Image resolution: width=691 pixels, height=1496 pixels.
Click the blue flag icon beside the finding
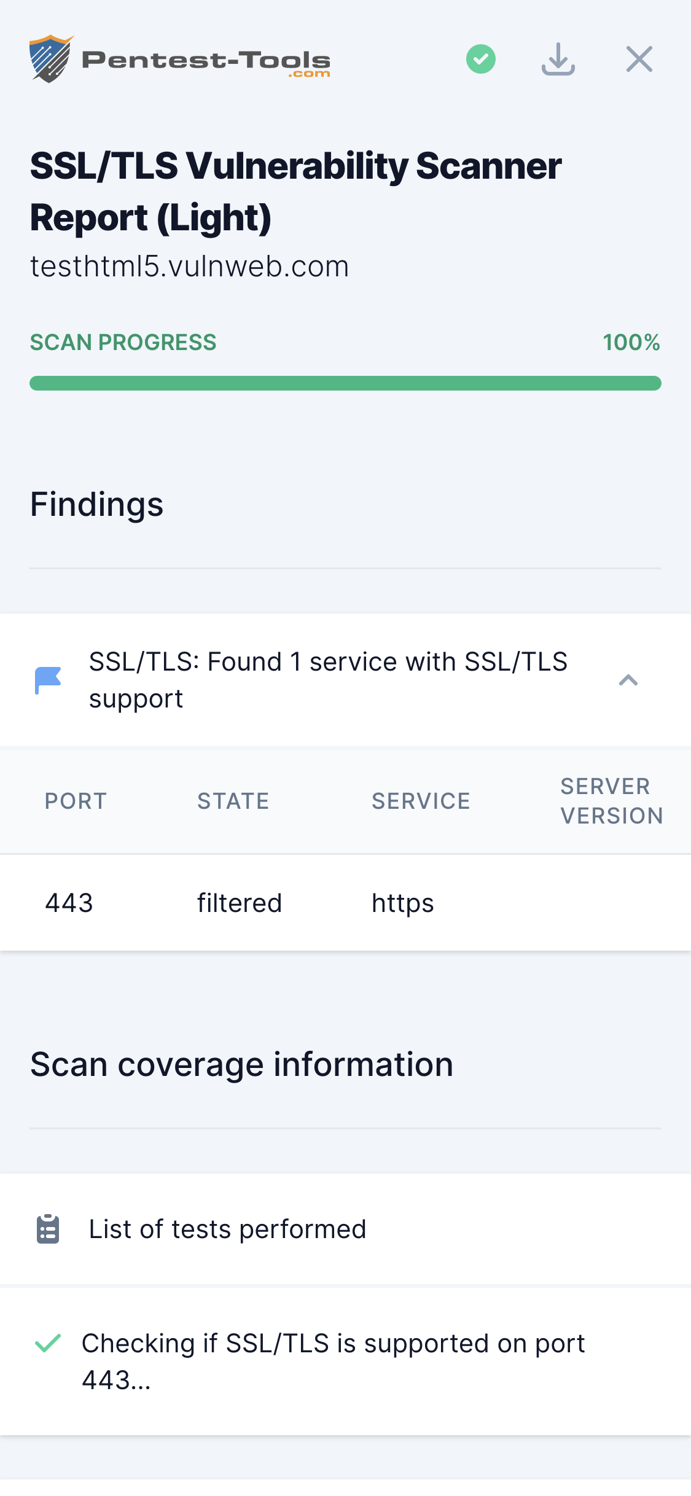[x=47, y=679]
